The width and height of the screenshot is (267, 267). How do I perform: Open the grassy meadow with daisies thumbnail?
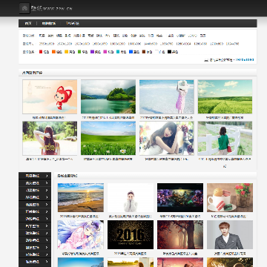pyautogui.click(x=108, y=138)
